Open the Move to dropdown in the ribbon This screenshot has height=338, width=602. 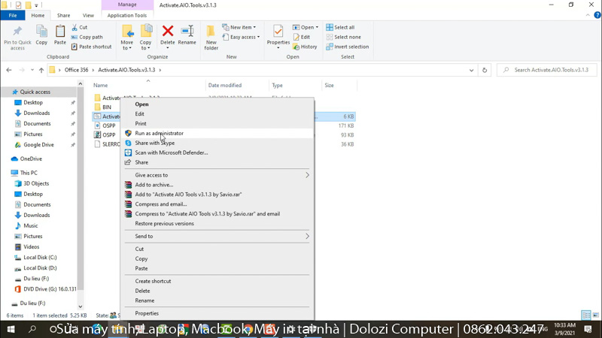click(127, 35)
